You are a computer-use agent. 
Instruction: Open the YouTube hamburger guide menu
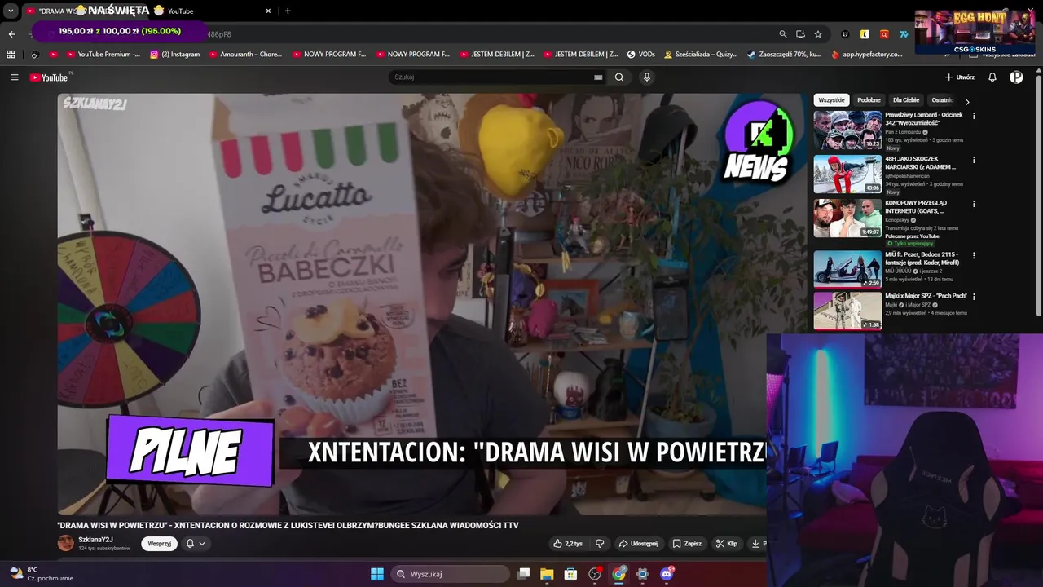[14, 77]
